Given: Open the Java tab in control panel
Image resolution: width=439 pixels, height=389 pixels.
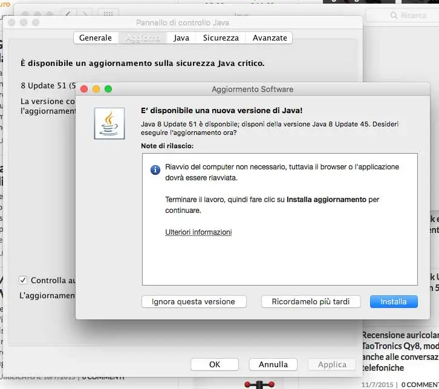Looking at the screenshot, I should (x=181, y=38).
